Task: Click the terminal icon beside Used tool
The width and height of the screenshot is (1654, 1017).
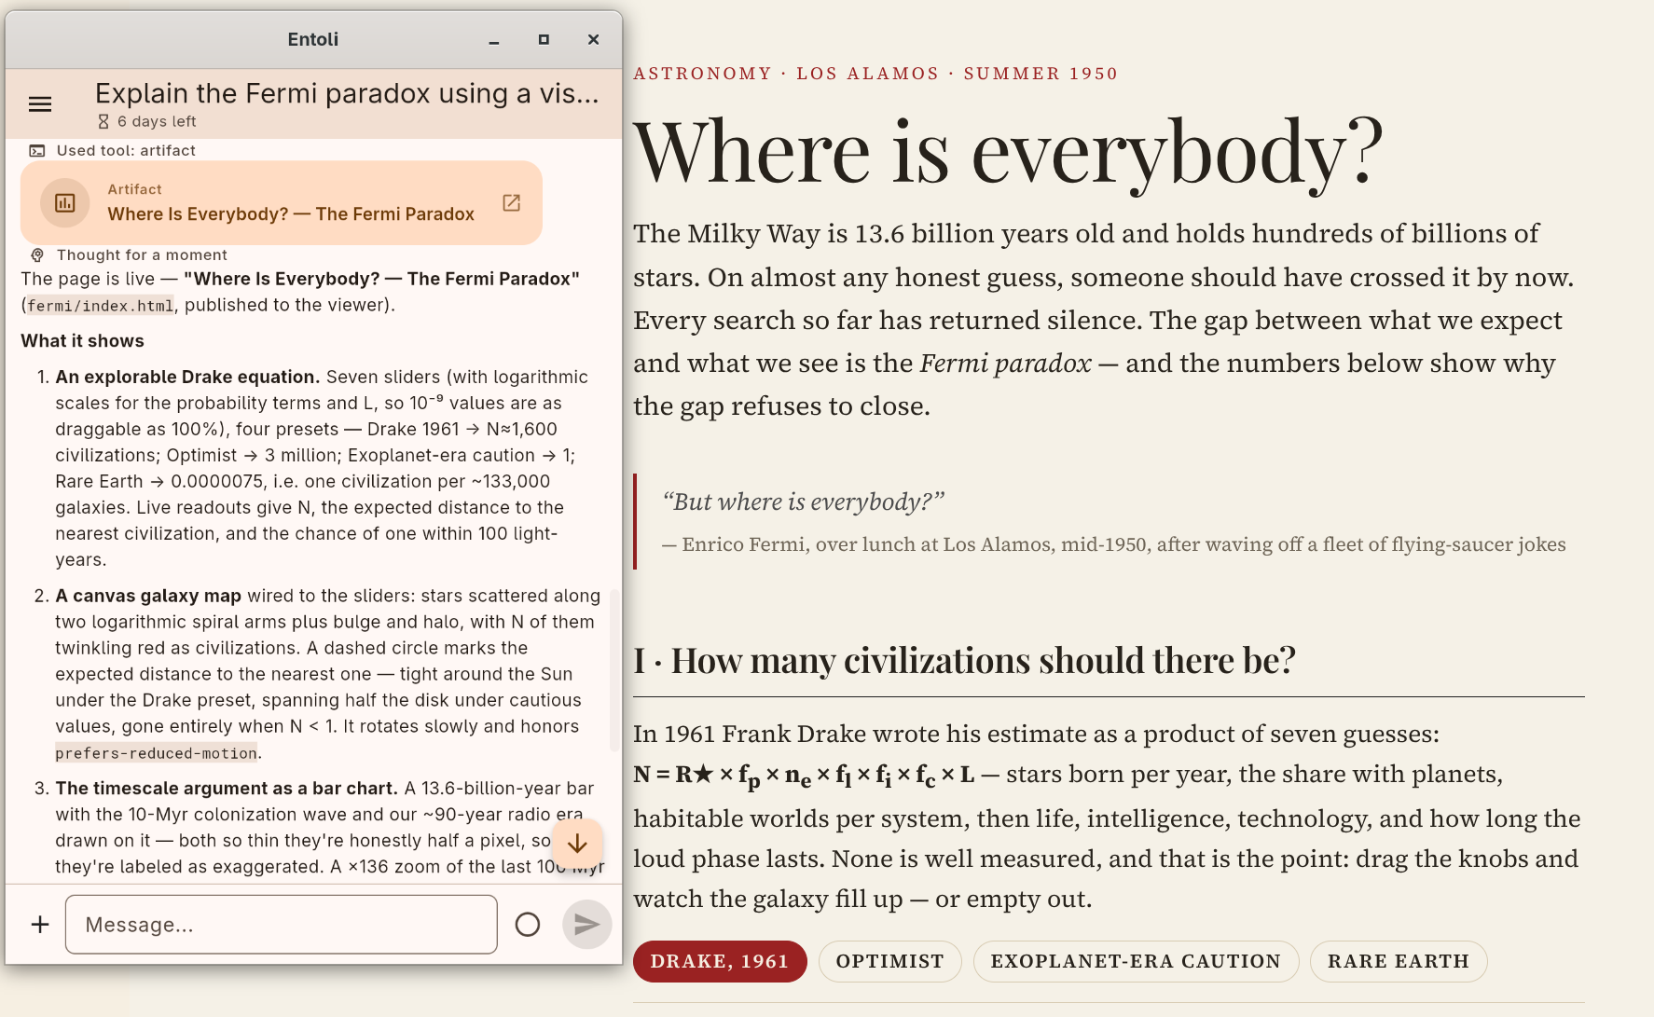Action: tap(37, 150)
